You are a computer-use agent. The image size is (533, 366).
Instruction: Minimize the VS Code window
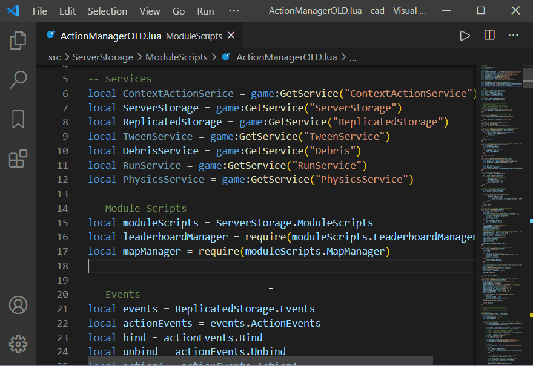click(x=446, y=11)
